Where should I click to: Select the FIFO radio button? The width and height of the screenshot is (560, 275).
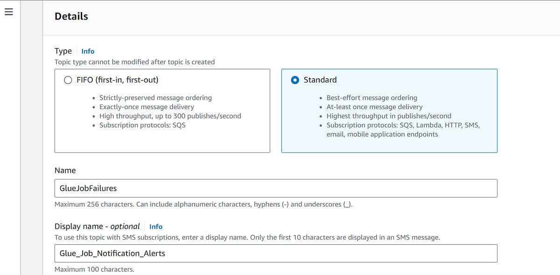68,80
